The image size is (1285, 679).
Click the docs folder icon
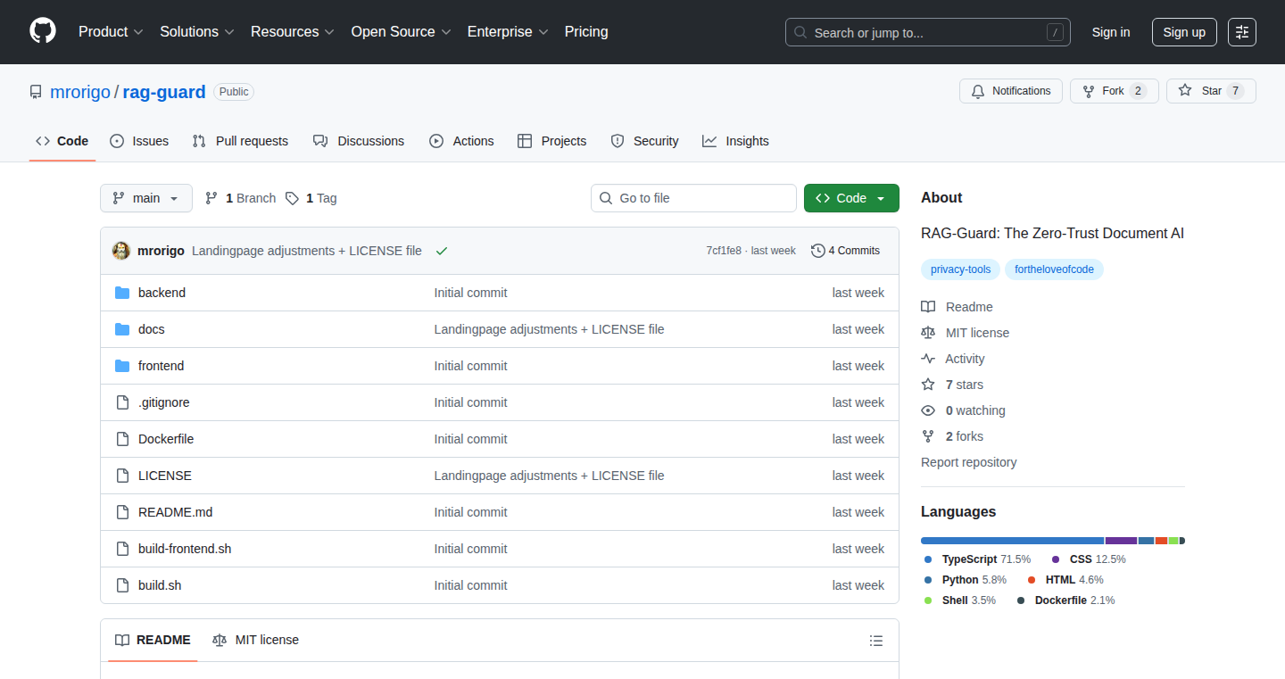(122, 329)
